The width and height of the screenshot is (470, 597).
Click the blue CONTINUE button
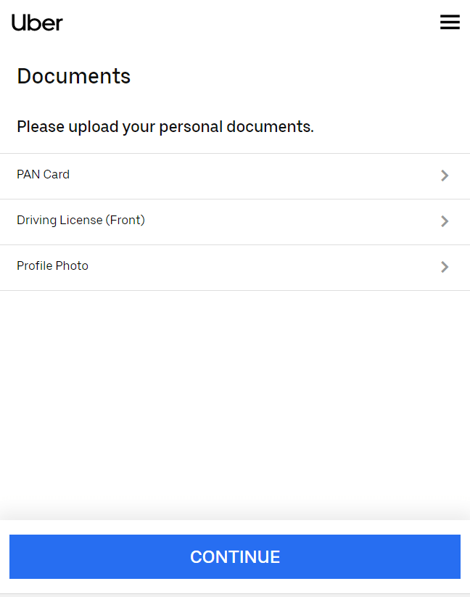235,556
